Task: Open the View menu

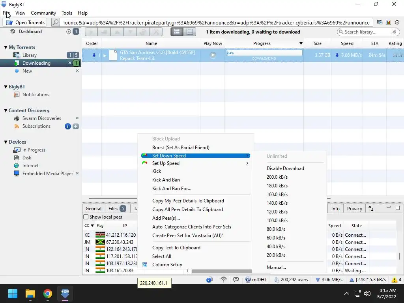Action: [x=20, y=13]
